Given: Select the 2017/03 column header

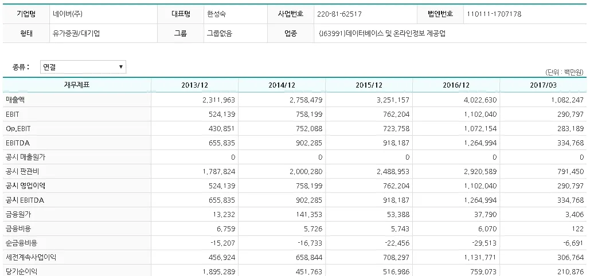Looking at the screenshot, I should (544, 85).
